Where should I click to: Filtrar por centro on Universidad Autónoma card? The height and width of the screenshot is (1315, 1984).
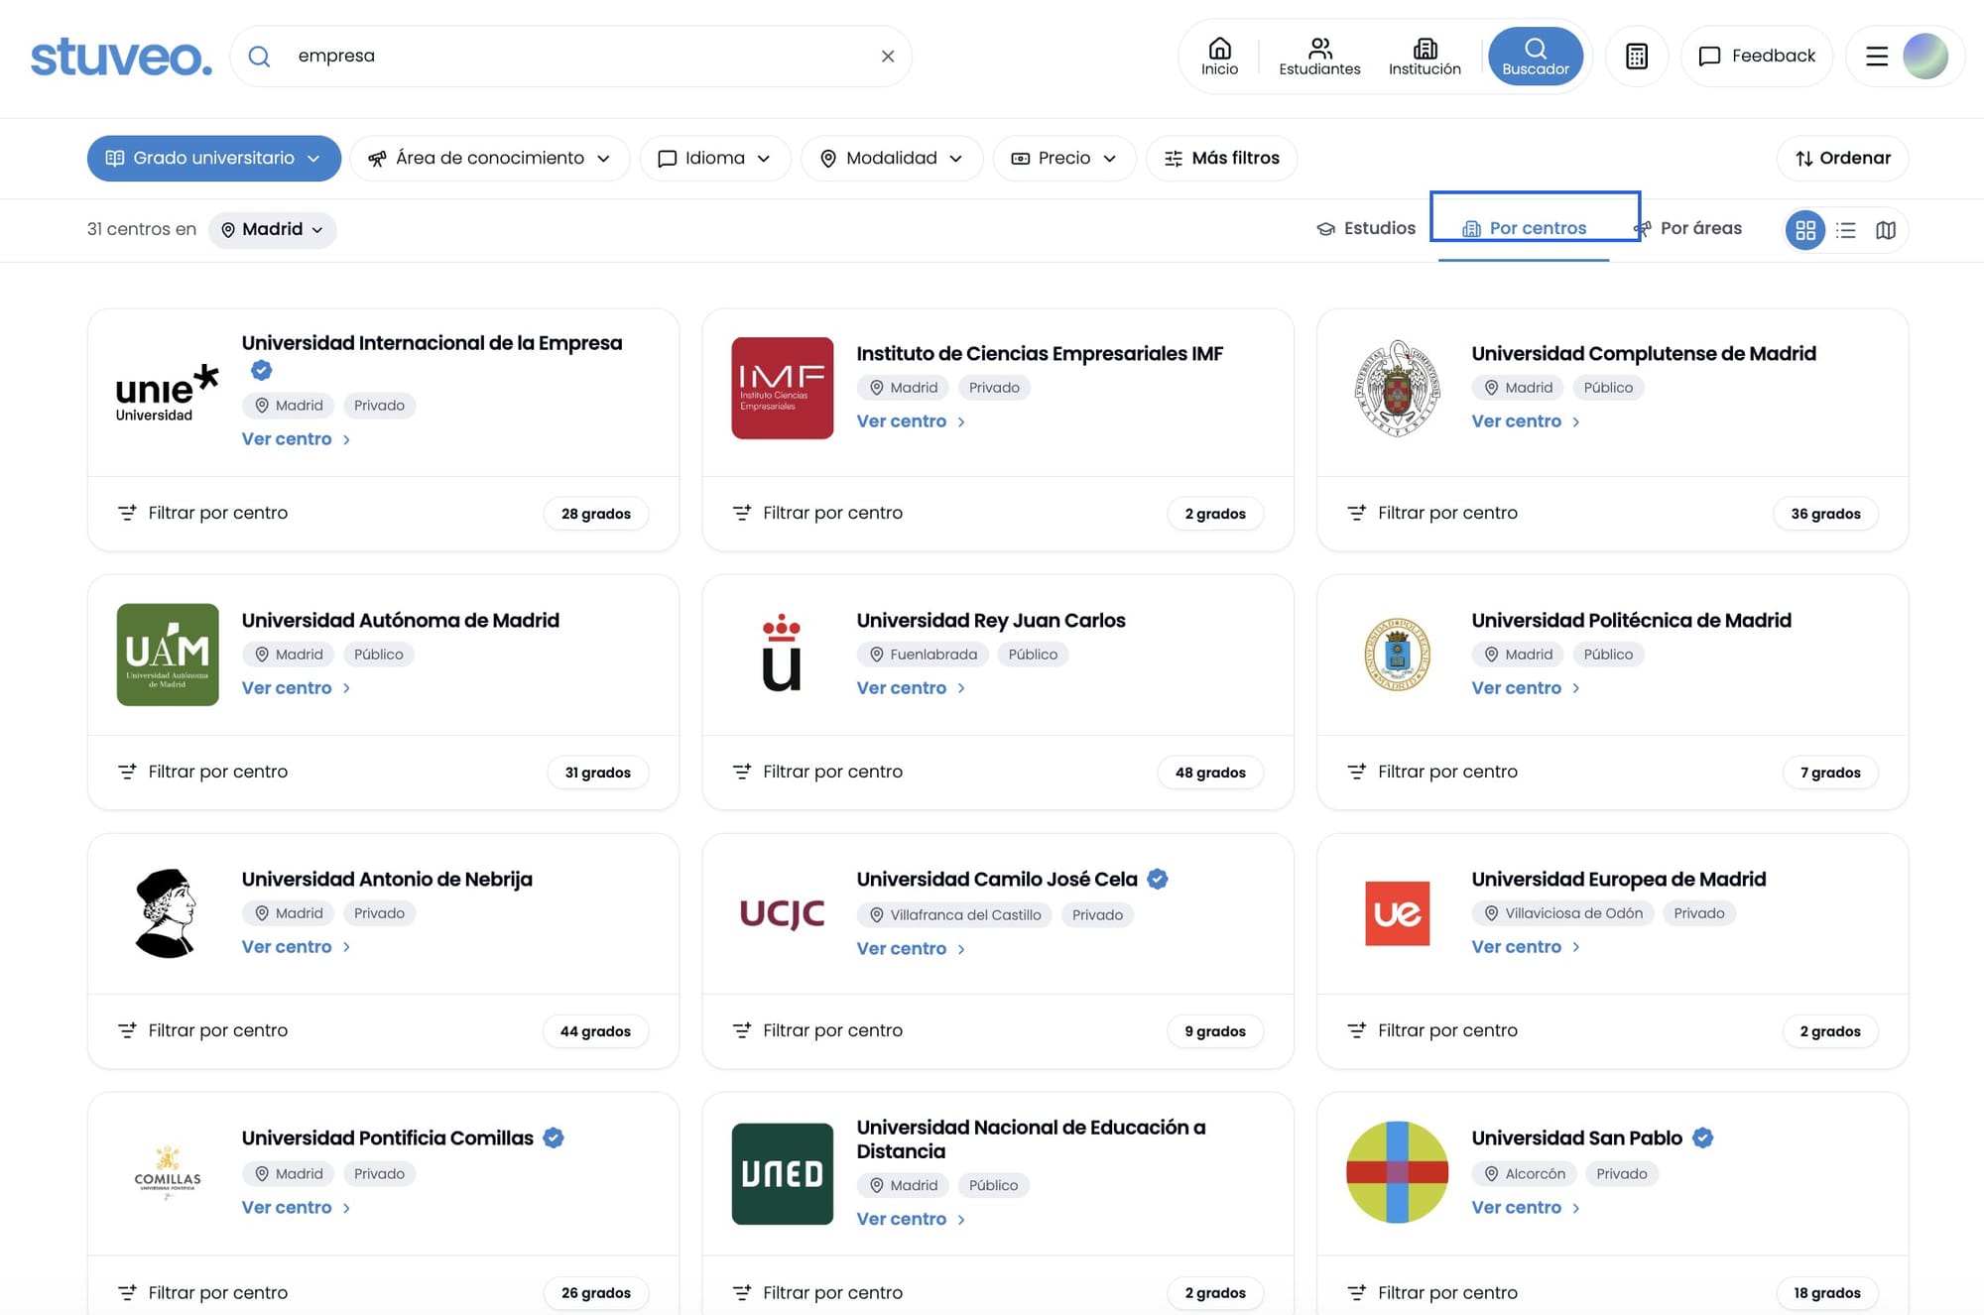[202, 772]
